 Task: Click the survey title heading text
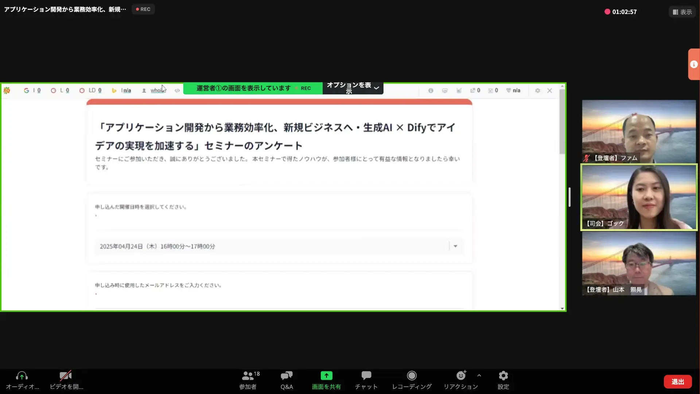pos(275,136)
